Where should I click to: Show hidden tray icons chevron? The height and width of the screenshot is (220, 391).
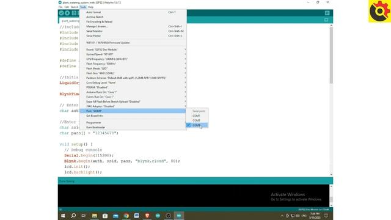(x=282, y=216)
